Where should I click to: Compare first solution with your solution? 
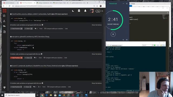(54, 29)
